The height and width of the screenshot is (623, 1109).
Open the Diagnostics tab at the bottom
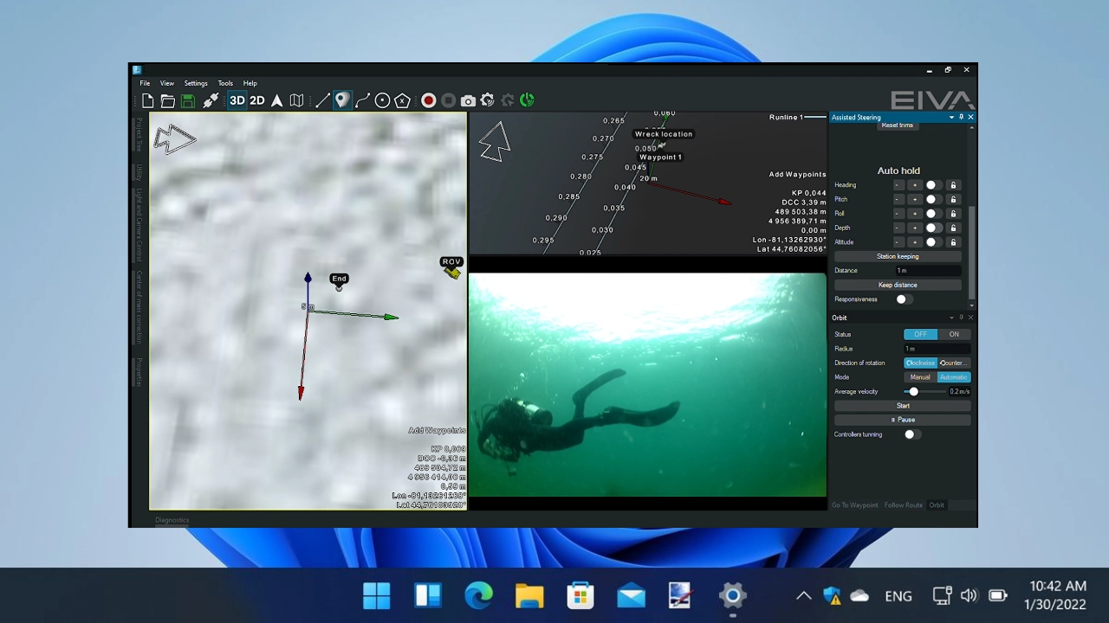[x=172, y=520]
